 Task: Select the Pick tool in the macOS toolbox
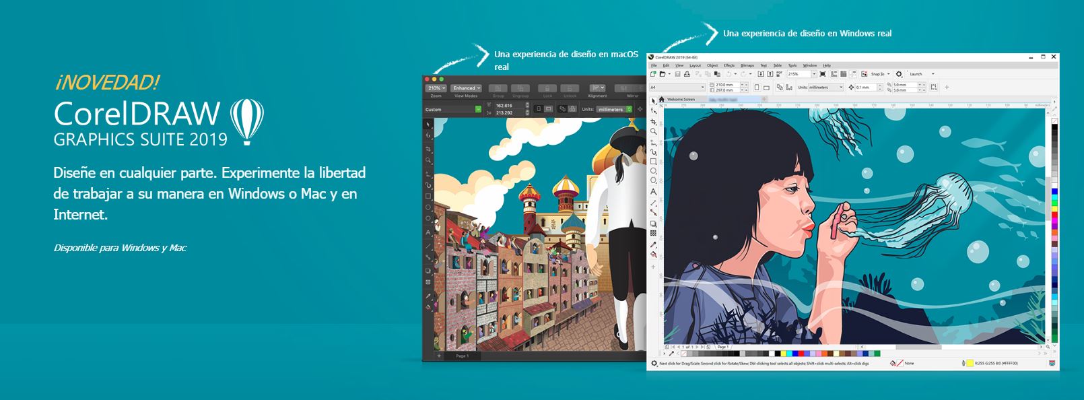click(428, 125)
